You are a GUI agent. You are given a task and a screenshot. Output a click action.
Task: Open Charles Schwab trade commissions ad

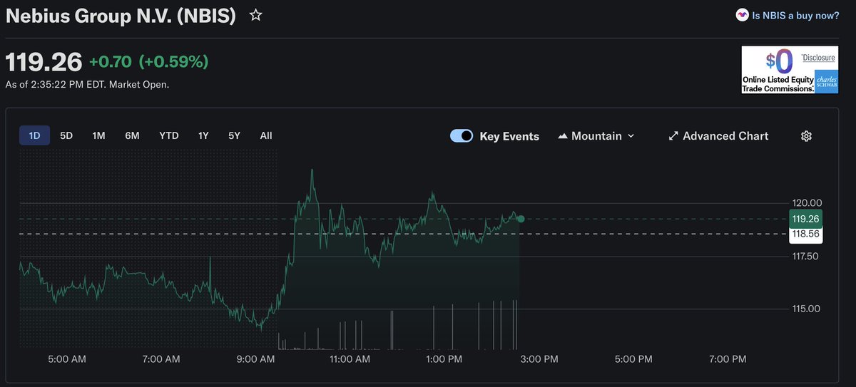[790, 70]
